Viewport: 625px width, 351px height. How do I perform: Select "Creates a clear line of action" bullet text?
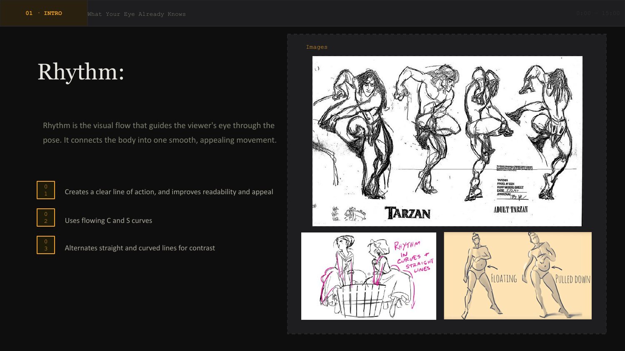[169, 192]
